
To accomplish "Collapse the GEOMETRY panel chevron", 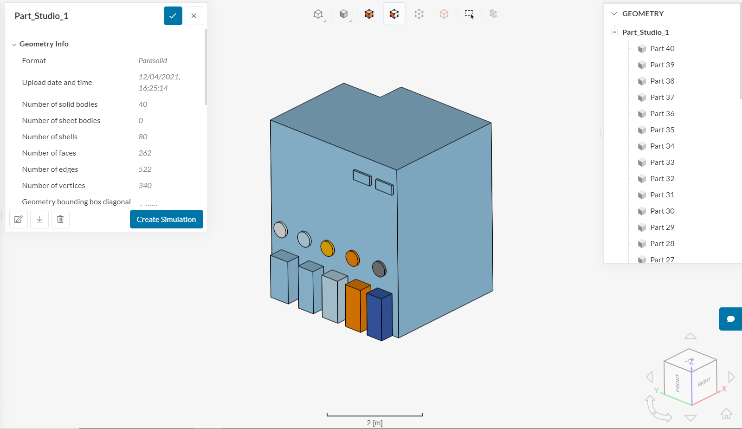I will coord(614,14).
